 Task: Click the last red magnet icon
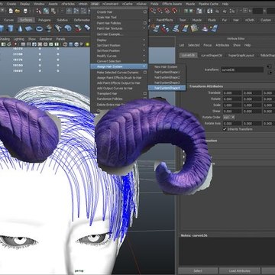tap(174, 11)
